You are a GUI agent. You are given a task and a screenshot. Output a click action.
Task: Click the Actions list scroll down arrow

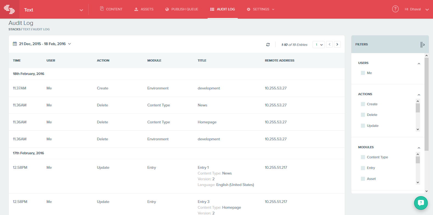pyautogui.click(x=418, y=129)
